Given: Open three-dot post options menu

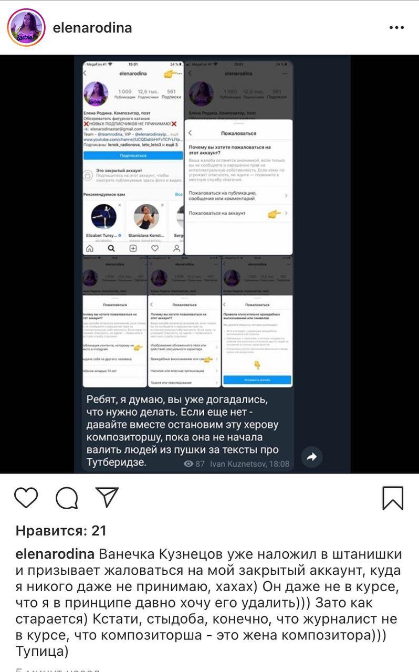Looking at the screenshot, I should point(396,27).
